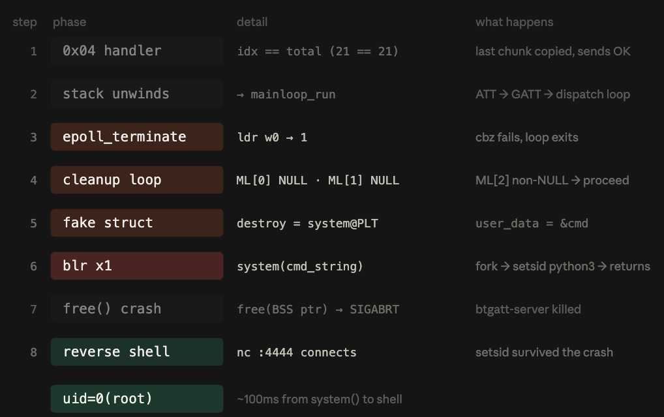The width and height of the screenshot is (664, 417).
Task: Click step number 8
Action: 33,352
